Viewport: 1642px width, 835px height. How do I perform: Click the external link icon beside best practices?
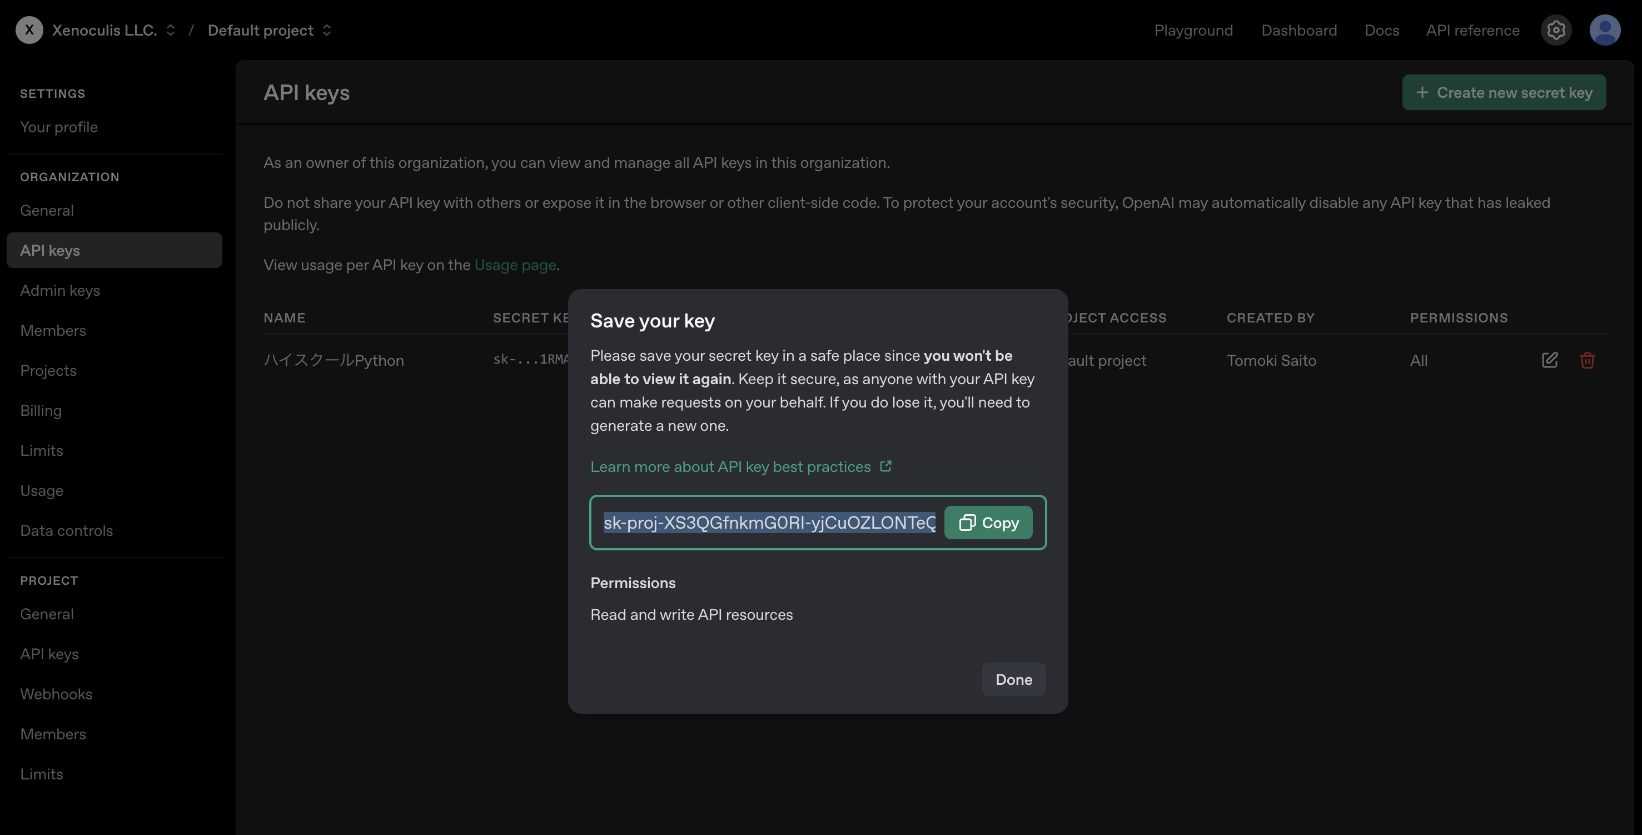pos(885,466)
